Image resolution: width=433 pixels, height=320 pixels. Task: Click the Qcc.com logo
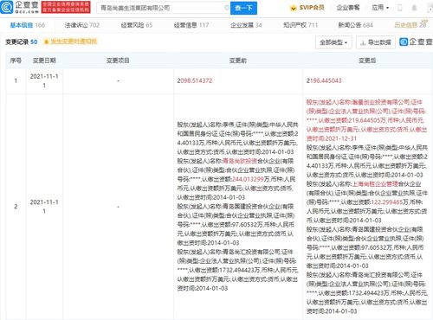pos(20,7)
